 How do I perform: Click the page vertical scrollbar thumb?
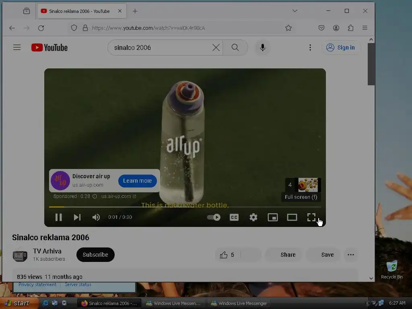click(x=371, y=64)
